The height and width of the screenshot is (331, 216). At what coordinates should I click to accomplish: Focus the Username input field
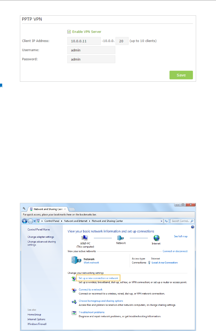91,50
